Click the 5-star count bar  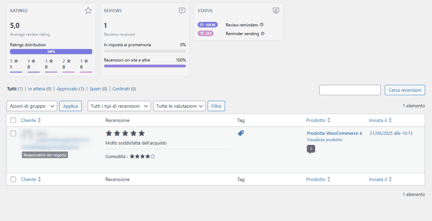coord(16,72)
